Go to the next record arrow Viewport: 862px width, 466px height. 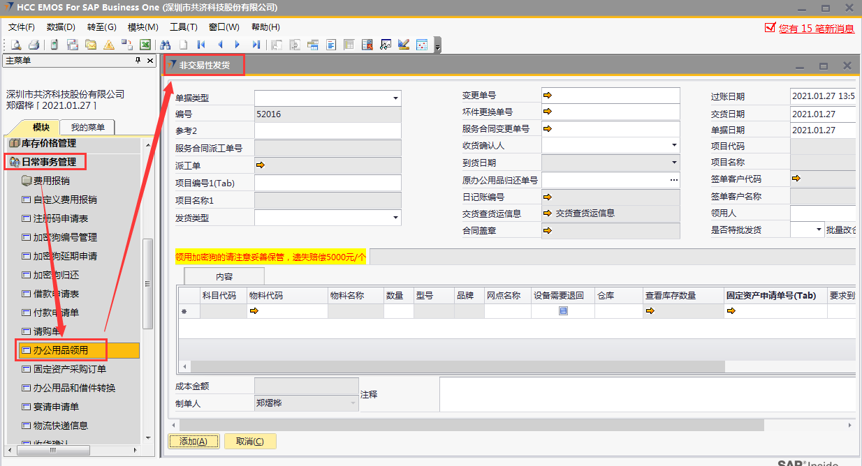click(x=238, y=45)
